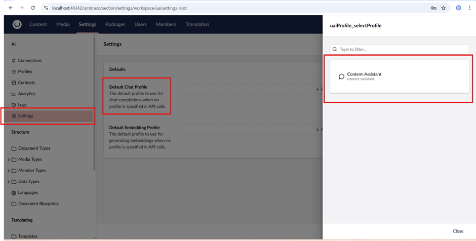
Task: Click the Settings gear icon in the sidebar
Action: click(14, 116)
